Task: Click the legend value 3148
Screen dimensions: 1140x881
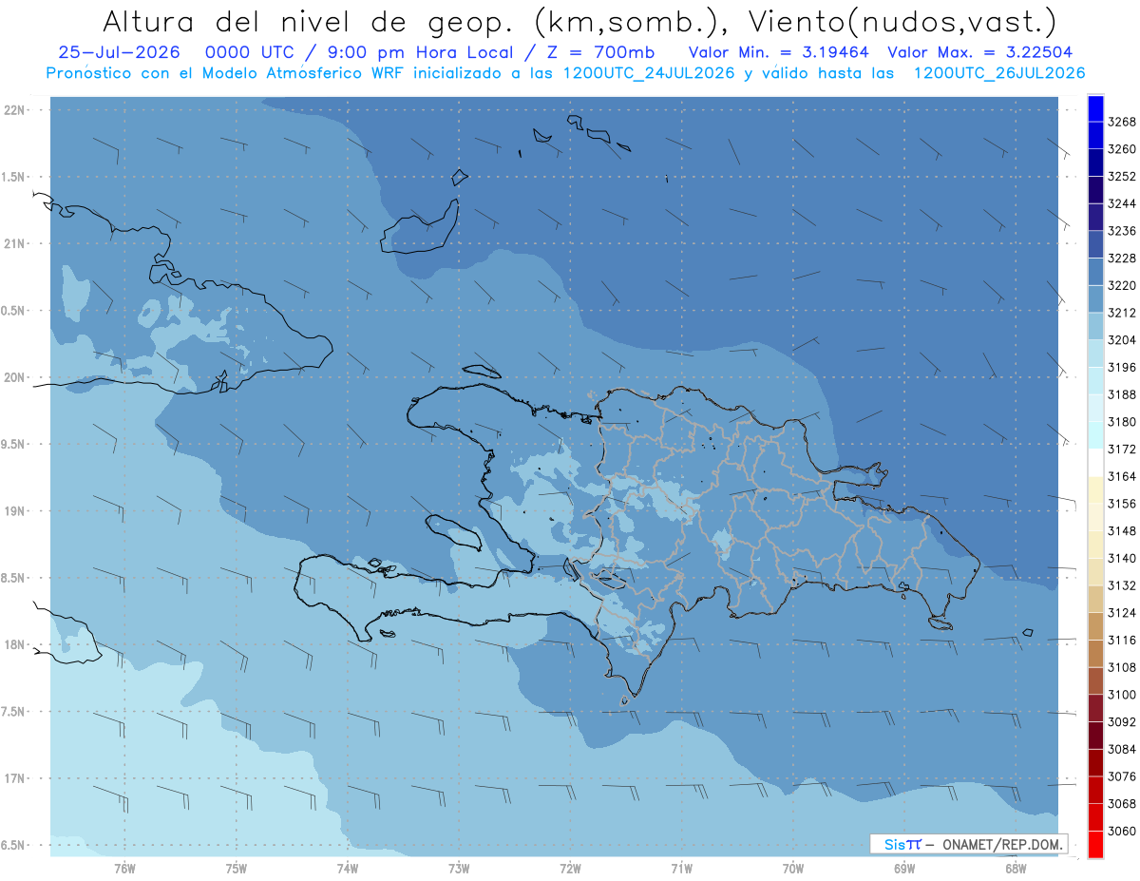Action: (1122, 530)
